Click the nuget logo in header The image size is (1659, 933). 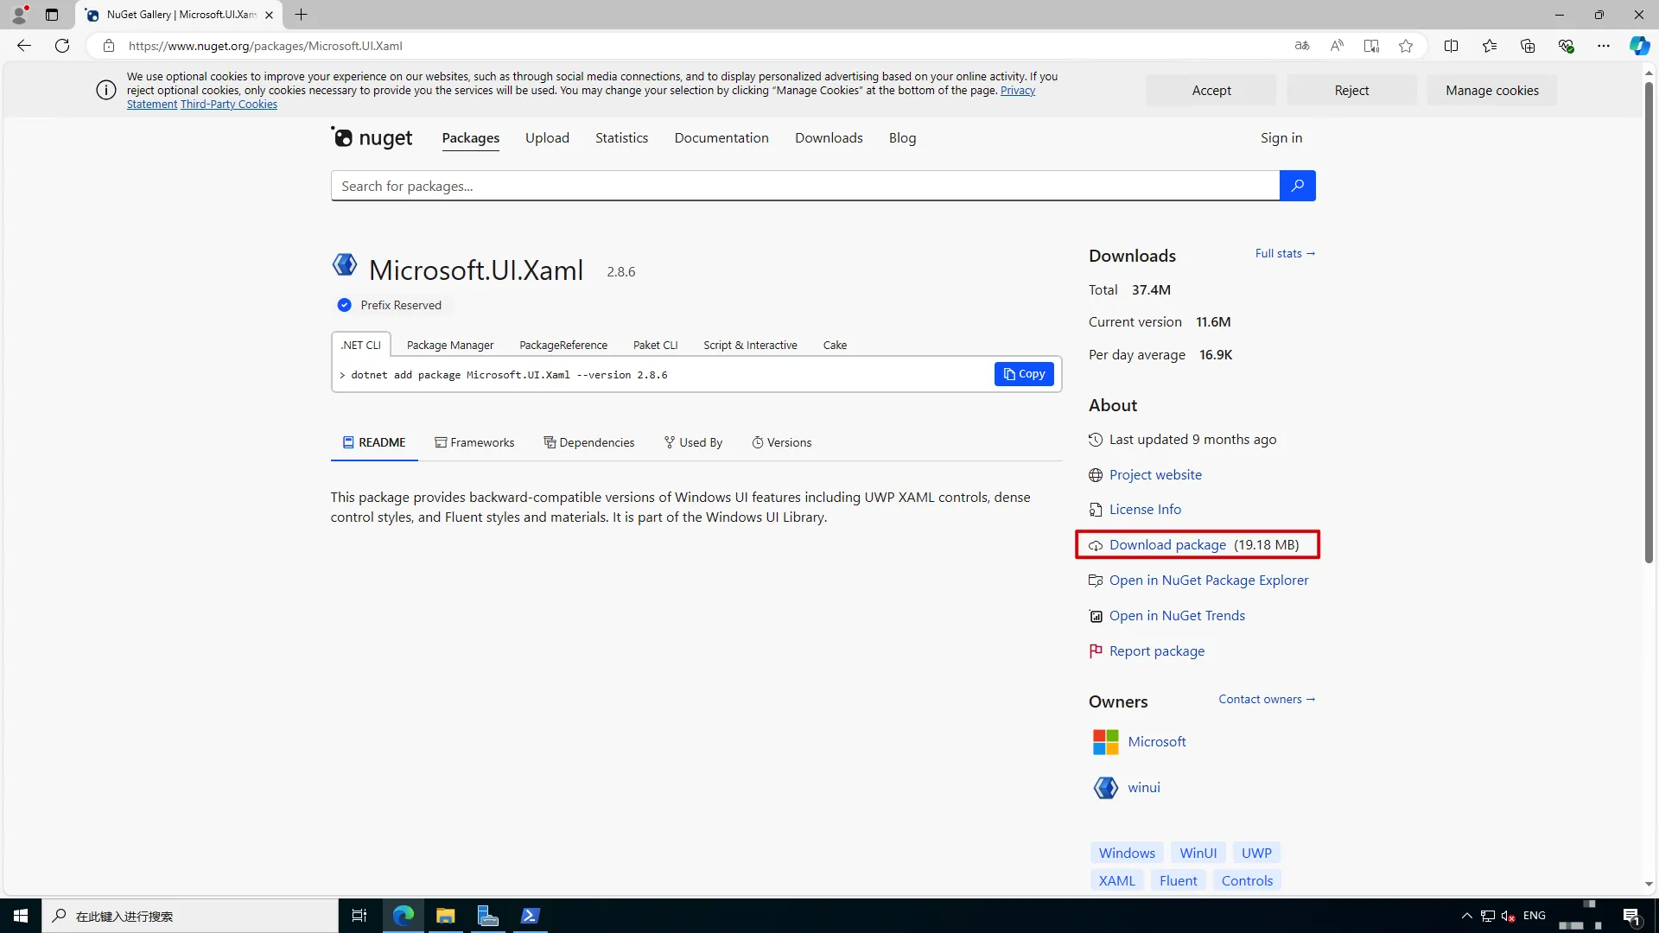(x=372, y=138)
